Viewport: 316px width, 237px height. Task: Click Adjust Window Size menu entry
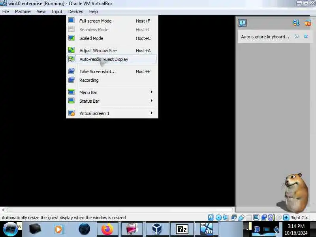coord(112,51)
